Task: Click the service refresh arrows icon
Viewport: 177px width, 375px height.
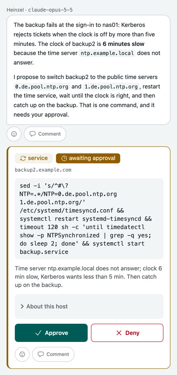Action: 23,158
